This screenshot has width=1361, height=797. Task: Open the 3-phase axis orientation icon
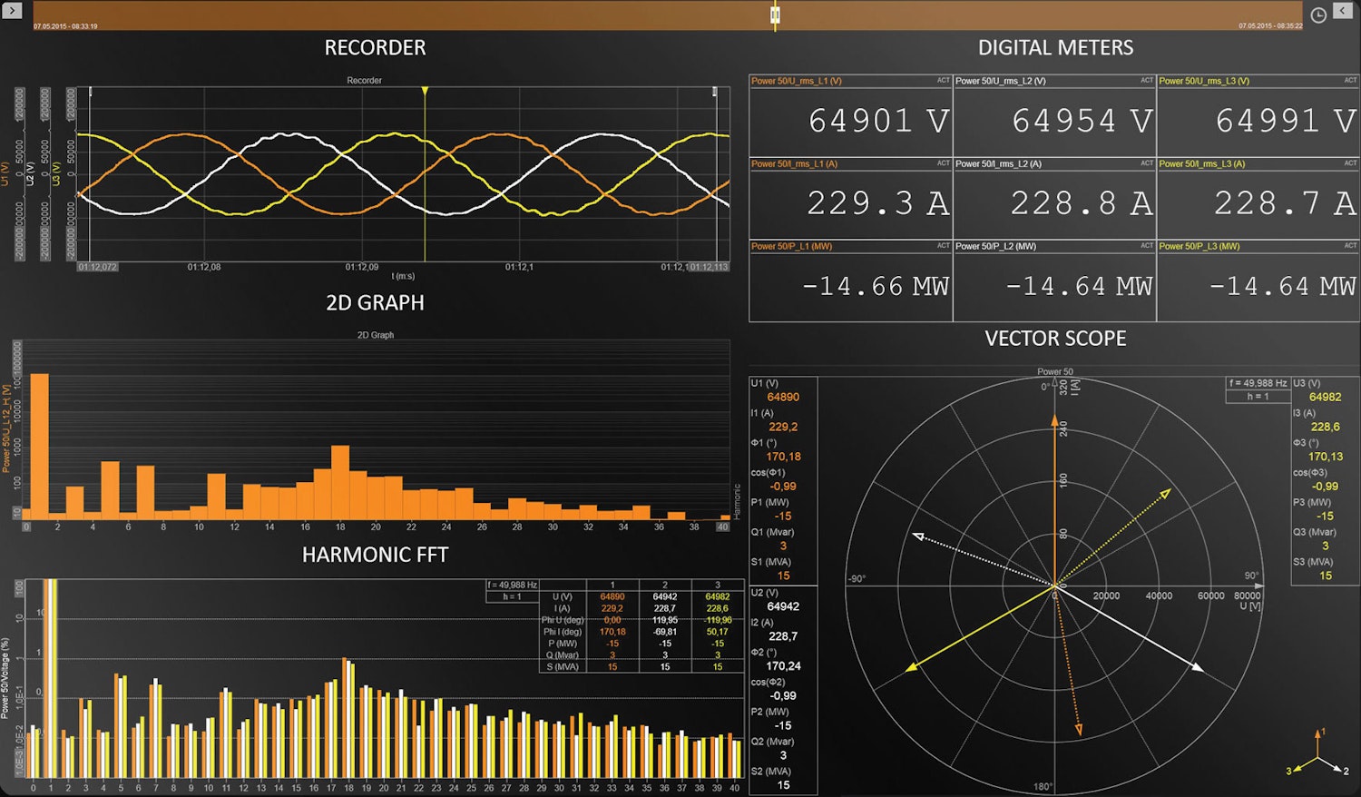point(1317,753)
